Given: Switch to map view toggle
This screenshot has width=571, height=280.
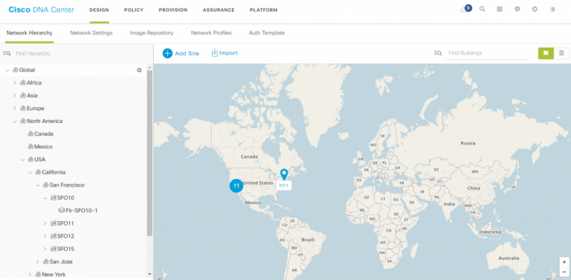Looking at the screenshot, I should click(546, 53).
